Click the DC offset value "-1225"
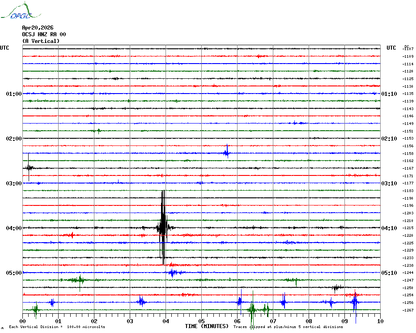Viewport: 416px width, 333px height. point(408,243)
